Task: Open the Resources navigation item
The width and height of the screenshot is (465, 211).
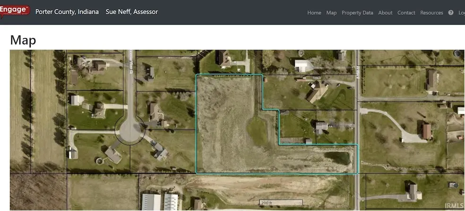Action: pos(431,13)
